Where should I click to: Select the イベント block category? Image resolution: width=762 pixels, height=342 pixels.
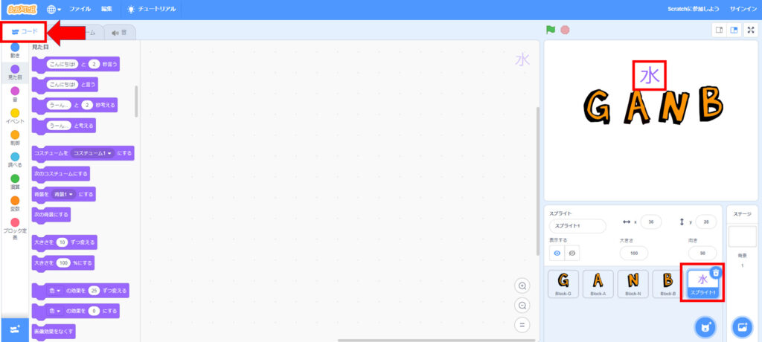[x=15, y=116]
